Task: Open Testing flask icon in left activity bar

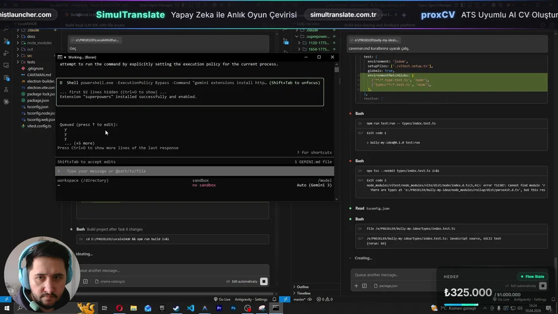Action: (6, 89)
